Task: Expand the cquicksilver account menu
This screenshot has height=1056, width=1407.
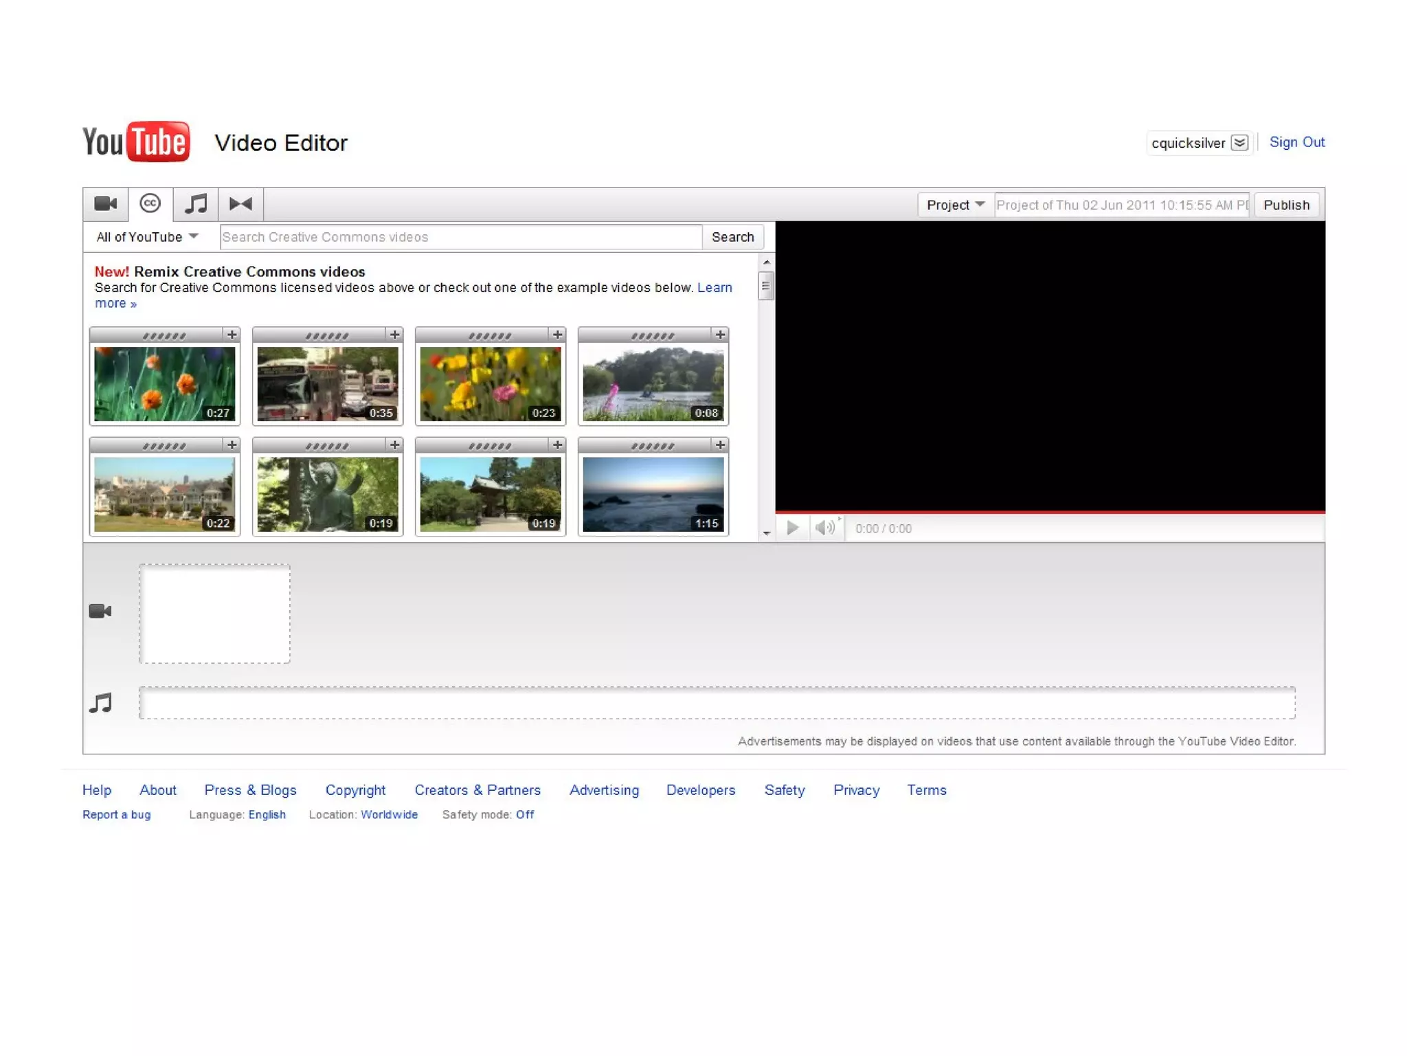Action: (1239, 143)
